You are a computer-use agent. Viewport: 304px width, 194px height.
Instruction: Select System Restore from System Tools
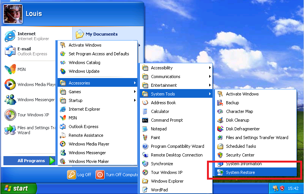click(x=240, y=172)
